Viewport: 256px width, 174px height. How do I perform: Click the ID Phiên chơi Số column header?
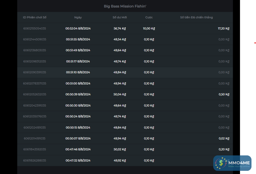[x=35, y=18]
